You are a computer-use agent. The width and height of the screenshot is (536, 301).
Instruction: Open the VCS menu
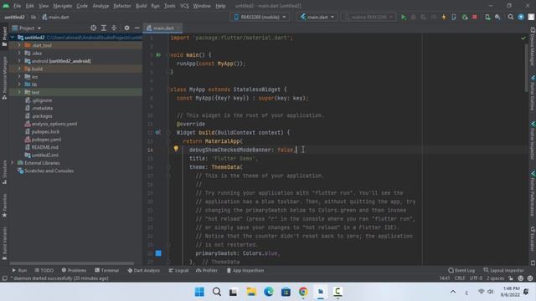[x=184, y=6]
